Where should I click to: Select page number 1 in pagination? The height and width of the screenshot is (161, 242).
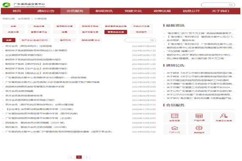click(x=79, y=157)
